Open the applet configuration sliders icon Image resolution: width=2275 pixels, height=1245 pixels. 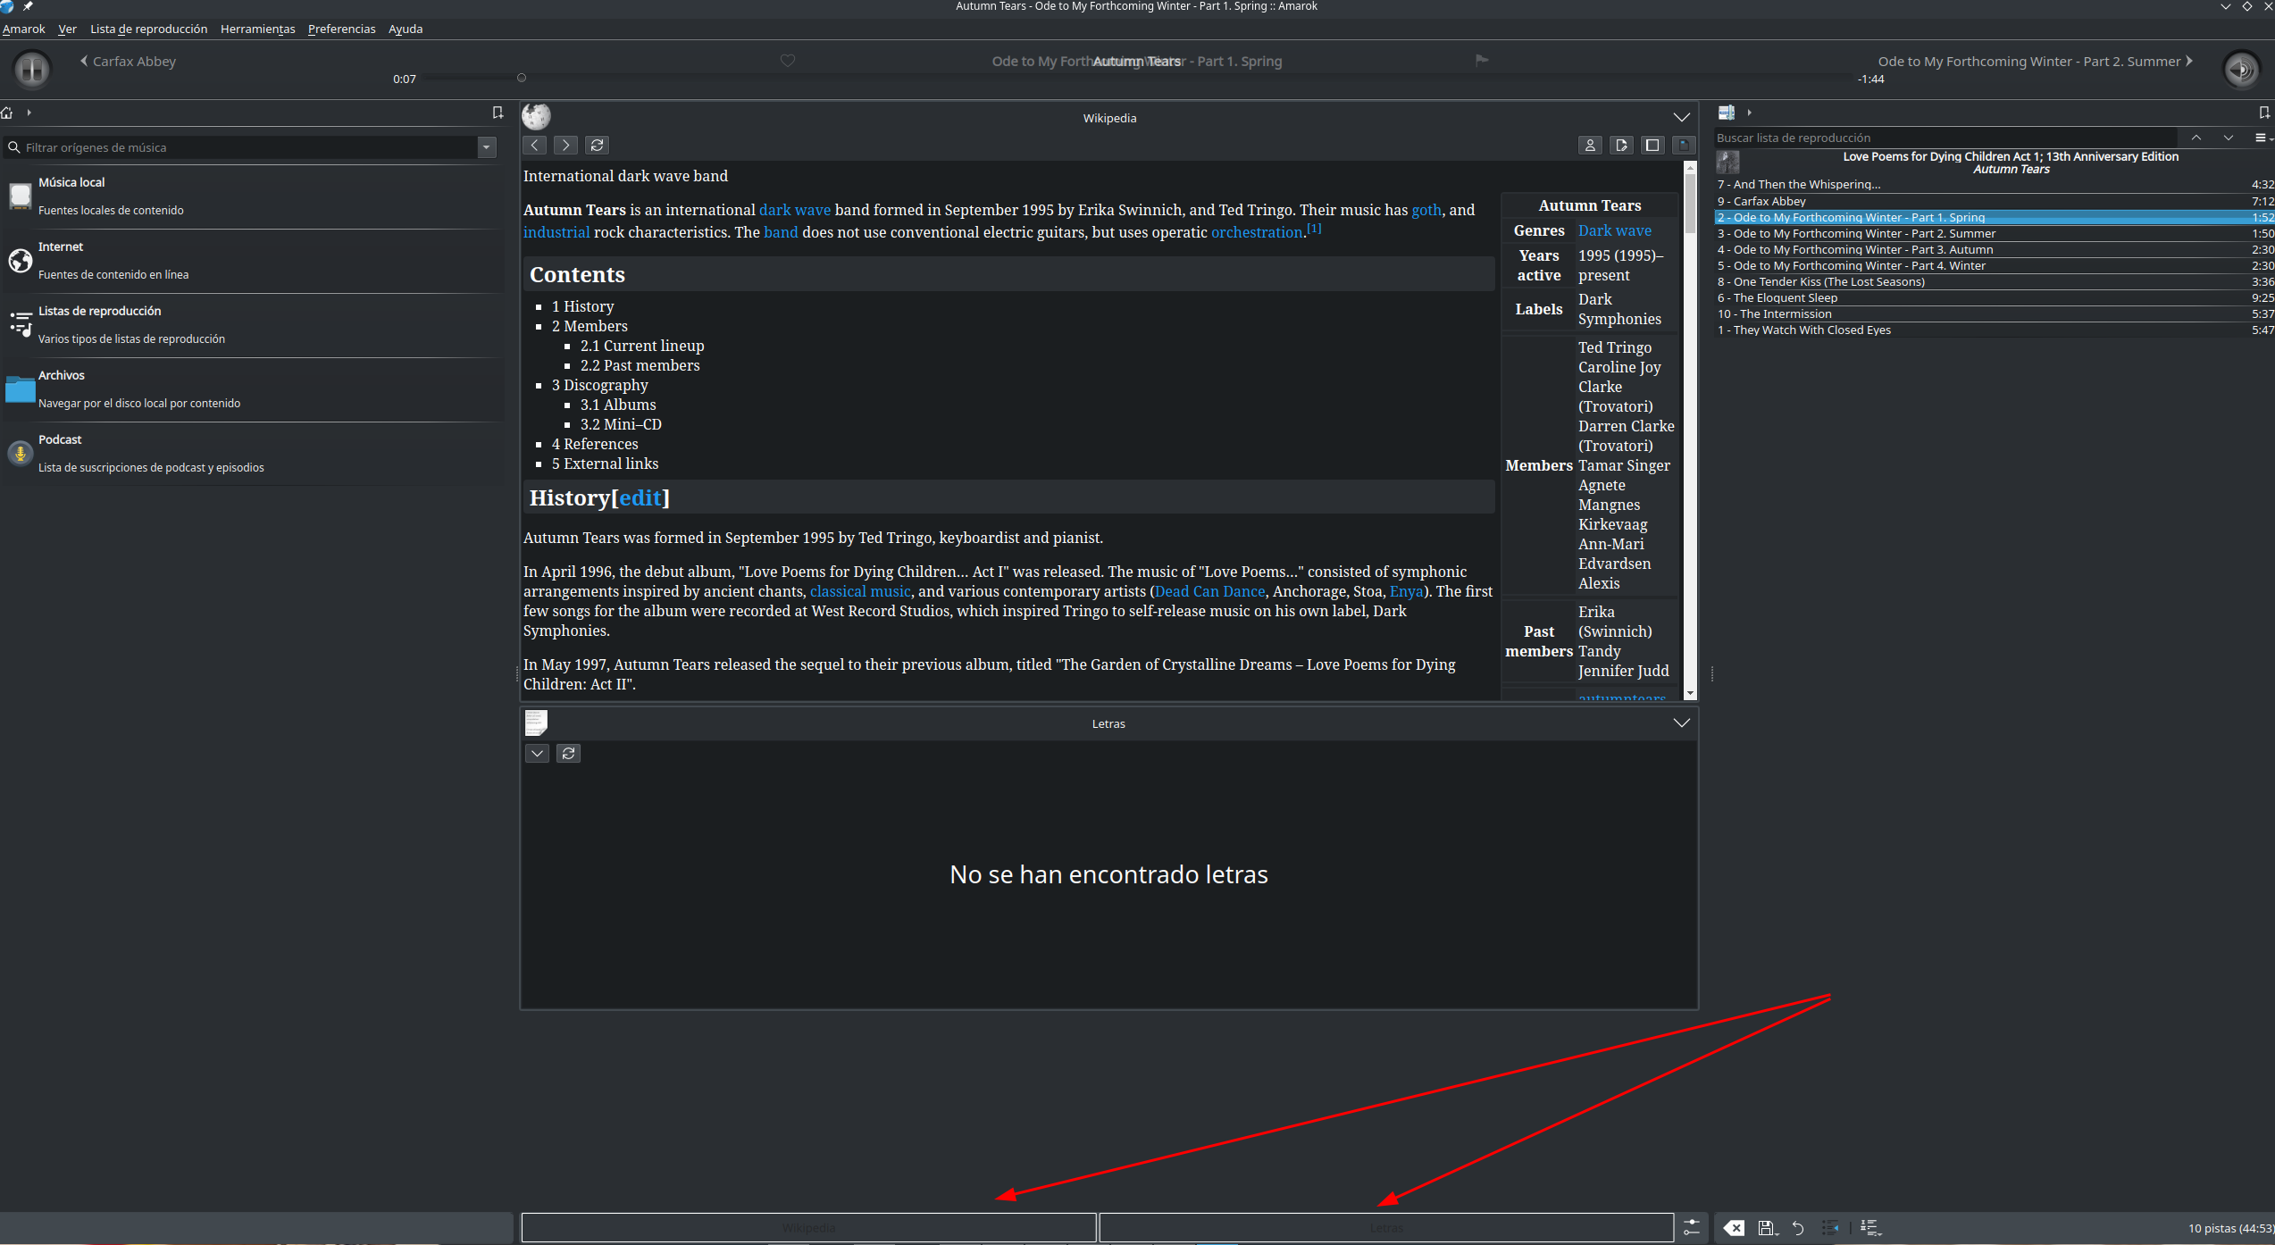[x=1692, y=1227]
